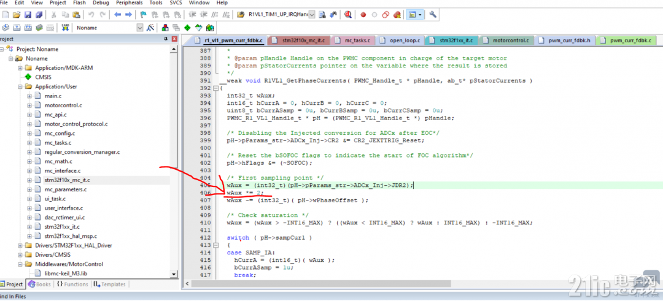Click the Indent selection icon
Screen dimensions: 663x301
192,15
